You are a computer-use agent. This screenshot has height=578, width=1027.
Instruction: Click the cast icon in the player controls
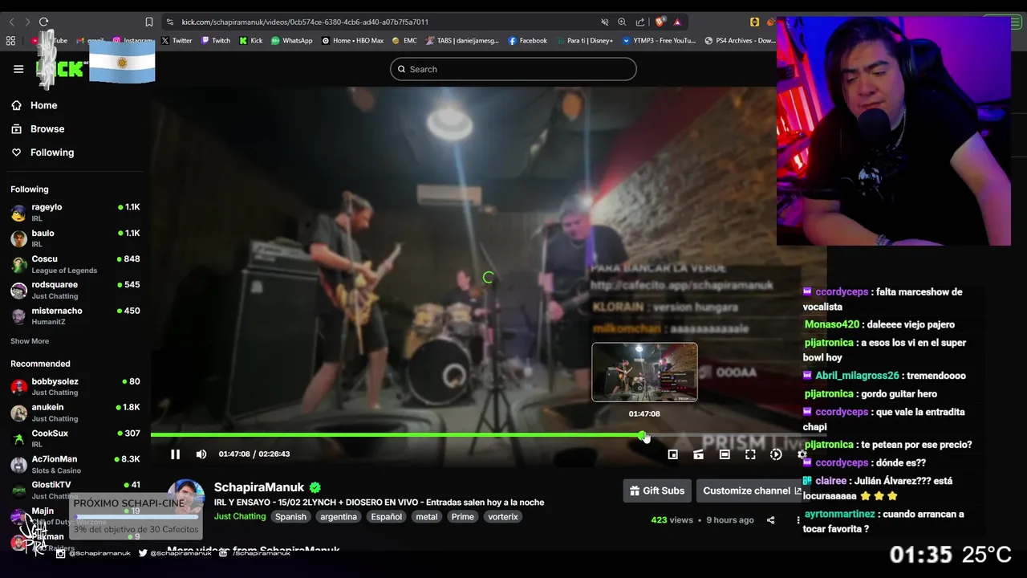[x=699, y=454]
